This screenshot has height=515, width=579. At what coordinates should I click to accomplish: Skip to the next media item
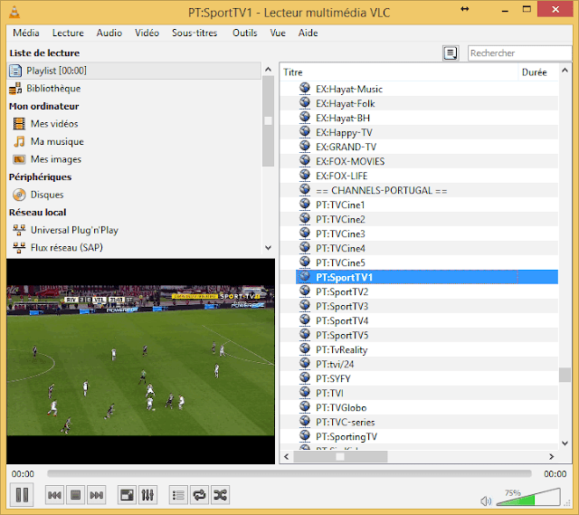[97, 495]
